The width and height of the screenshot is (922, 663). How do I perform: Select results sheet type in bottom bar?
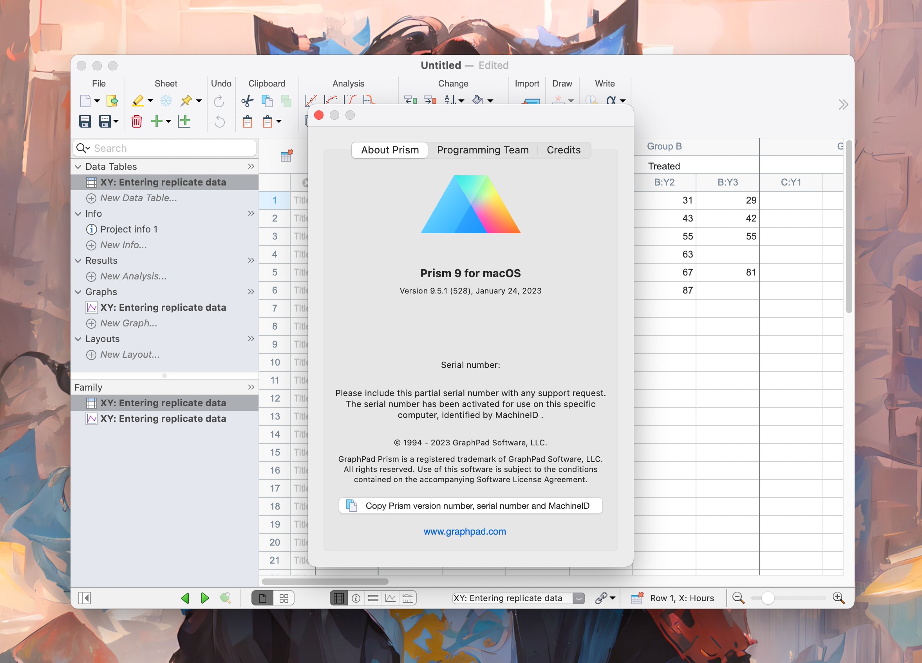373,598
